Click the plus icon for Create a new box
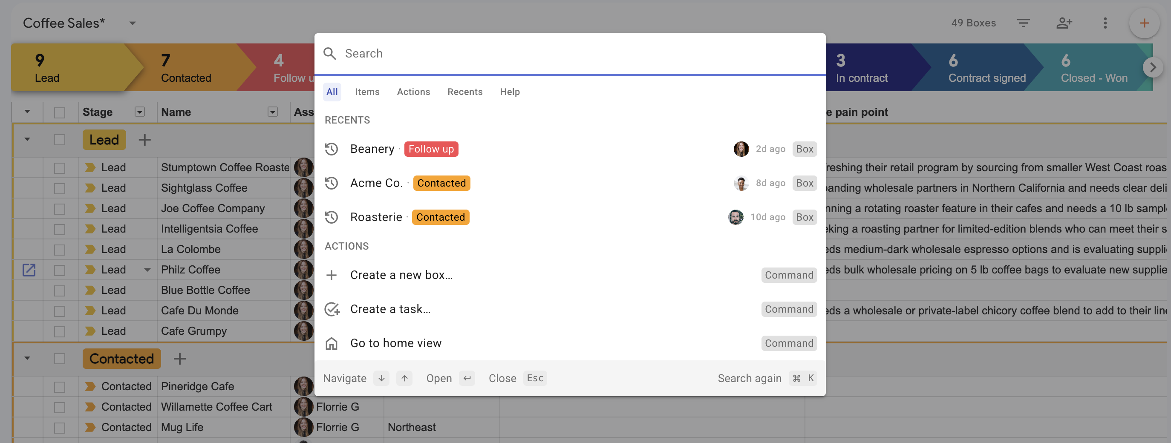Image resolution: width=1171 pixels, height=443 pixels. click(x=332, y=275)
